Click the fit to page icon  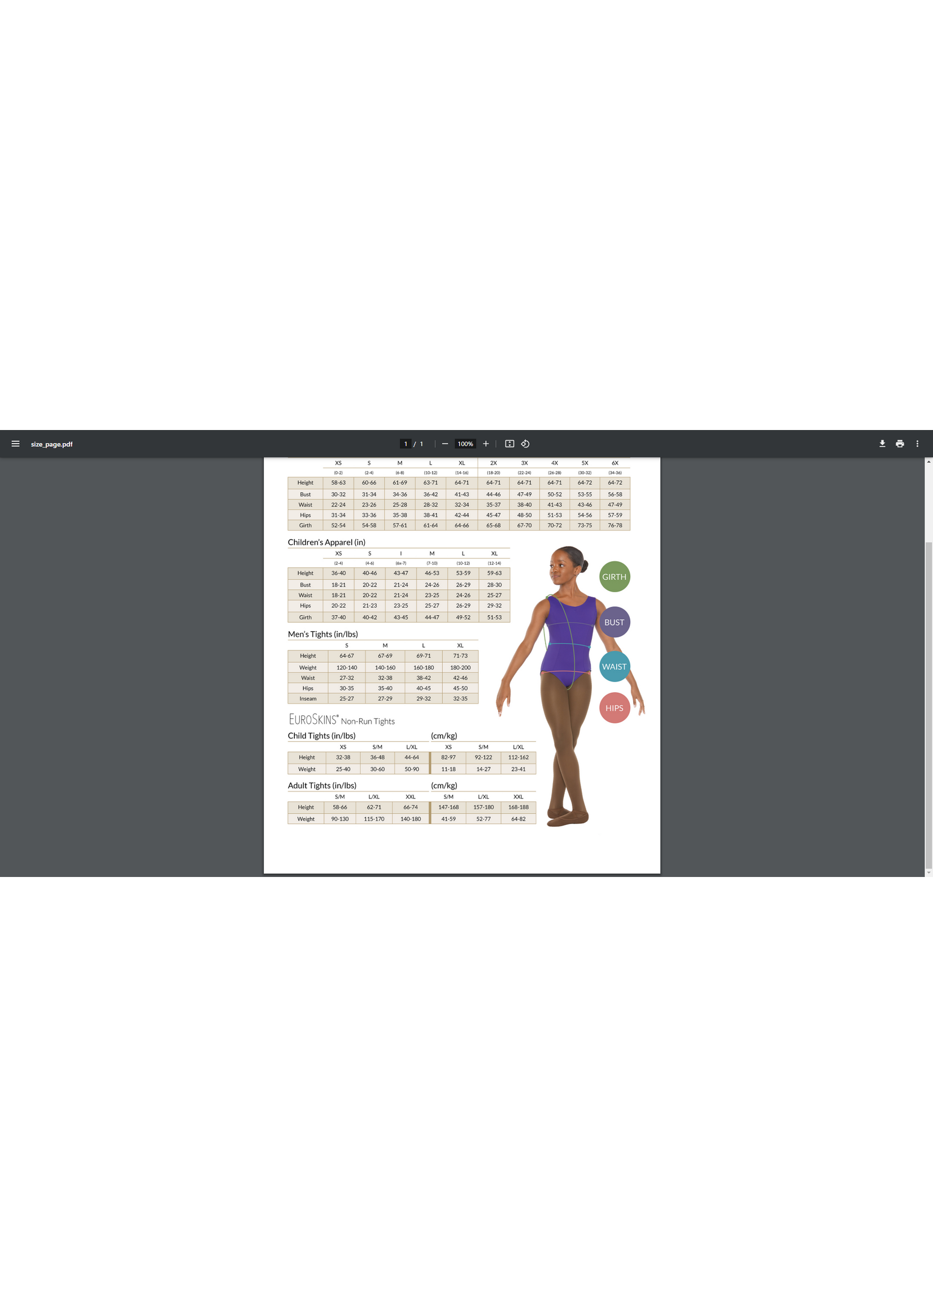[509, 444]
